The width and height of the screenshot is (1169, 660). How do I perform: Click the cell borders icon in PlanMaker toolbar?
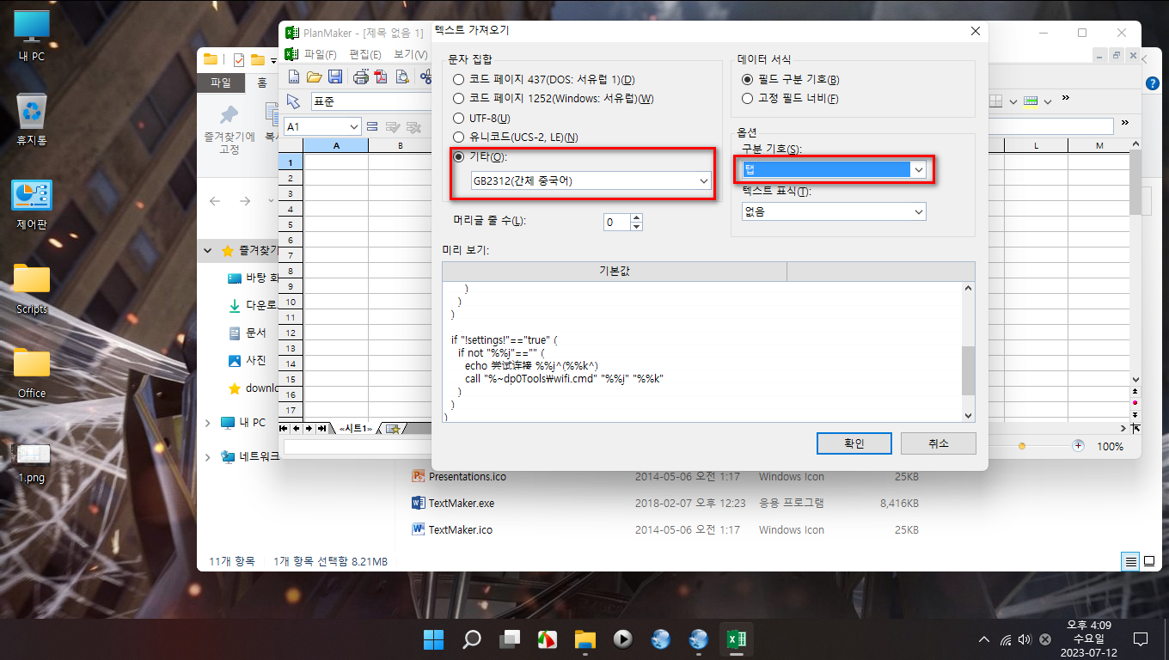(x=996, y=101)
